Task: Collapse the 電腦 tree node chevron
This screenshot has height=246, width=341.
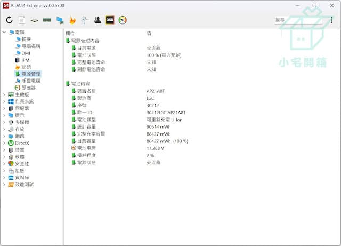Action: tap(4, 32)
